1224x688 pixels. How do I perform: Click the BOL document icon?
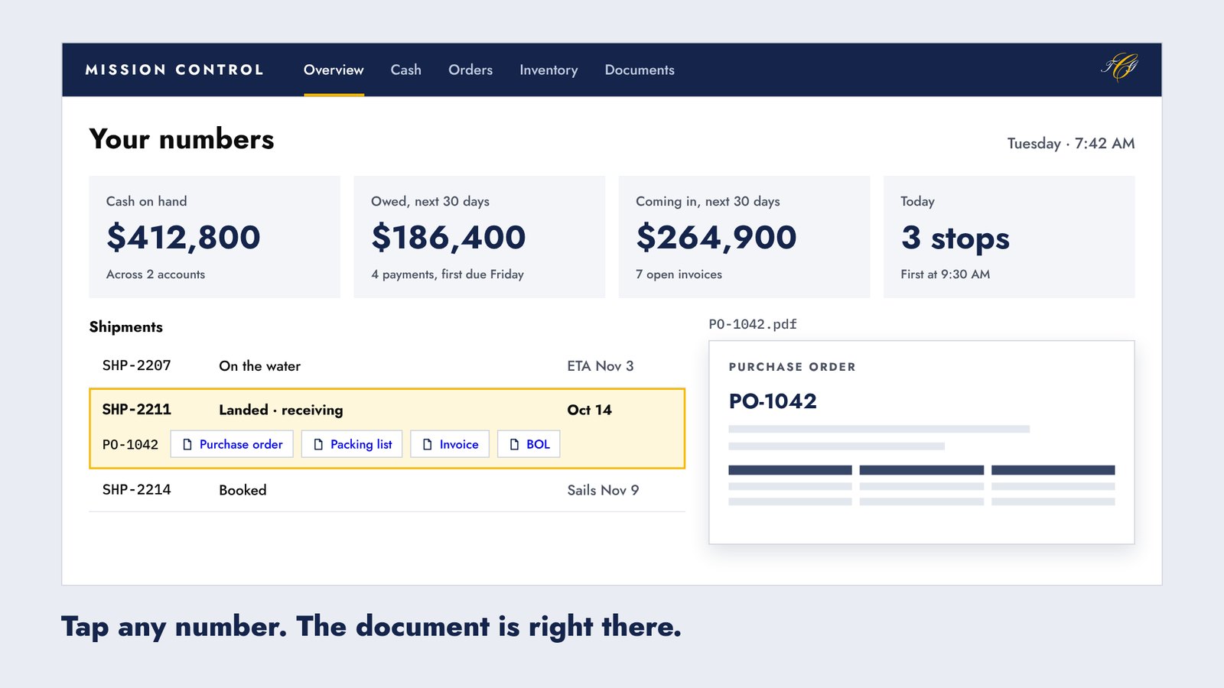click(514, 444)
